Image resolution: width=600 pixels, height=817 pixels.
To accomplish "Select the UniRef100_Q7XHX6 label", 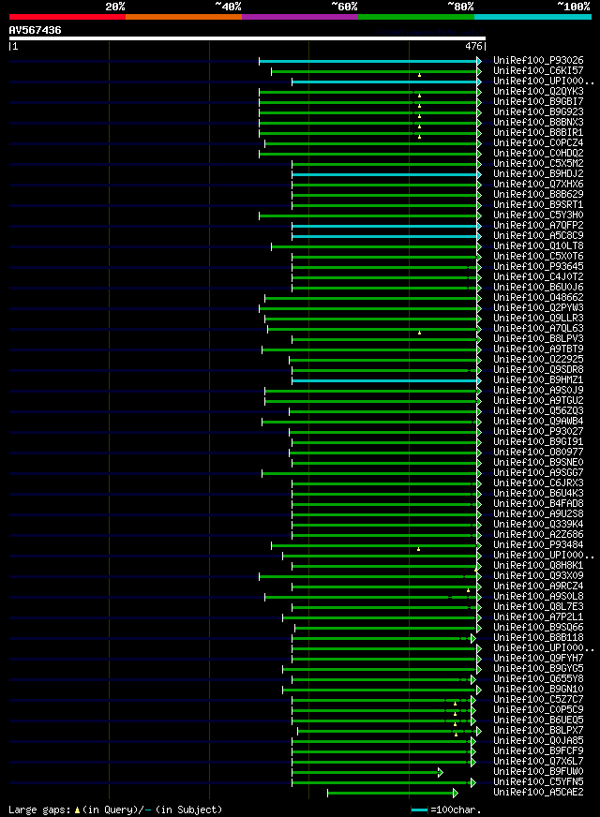I will tap(538, 184).
